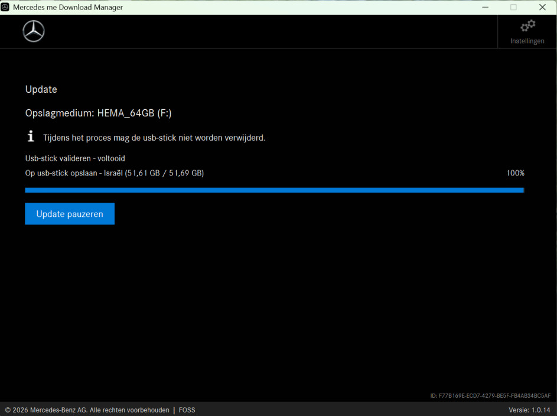
Task: Click the Mercedes app icon in title bar
Action: pos(5,7)
